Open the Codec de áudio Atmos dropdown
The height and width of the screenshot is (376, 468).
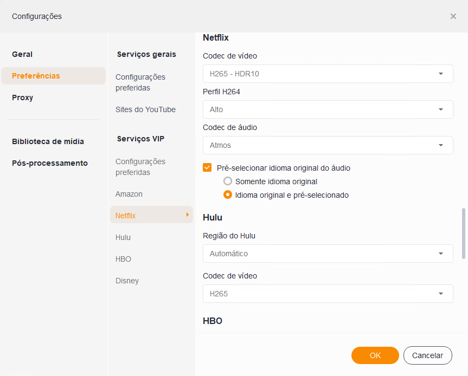(x=328, y=145)
